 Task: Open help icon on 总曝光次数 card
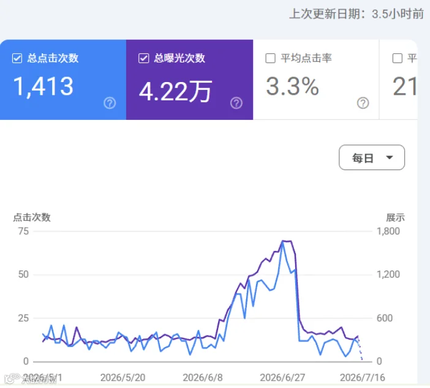click(x=236, y=103)
